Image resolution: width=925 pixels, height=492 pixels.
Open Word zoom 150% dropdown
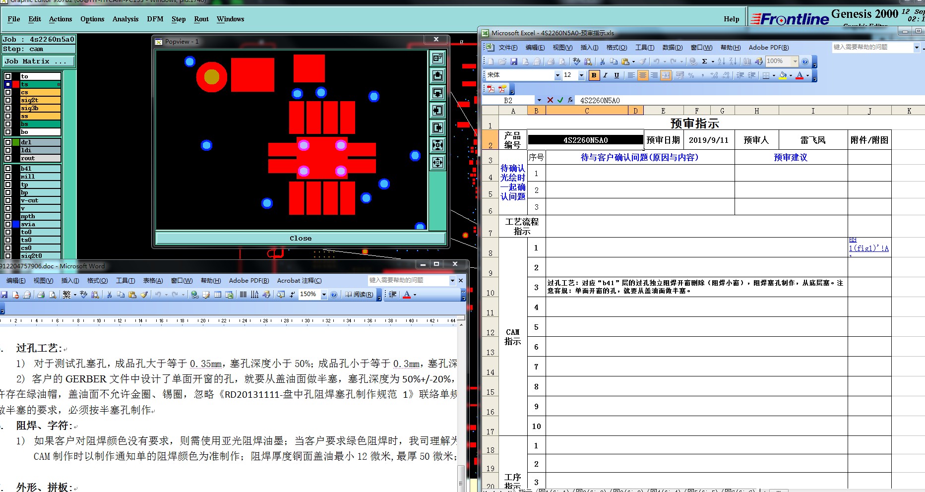(324, 295)
